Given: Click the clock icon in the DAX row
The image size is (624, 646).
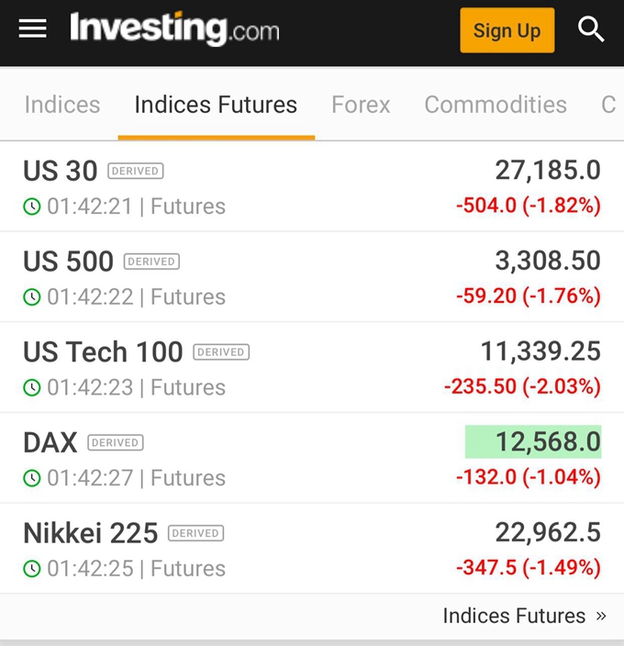Looking at the screenshot, I should [32, 478].
